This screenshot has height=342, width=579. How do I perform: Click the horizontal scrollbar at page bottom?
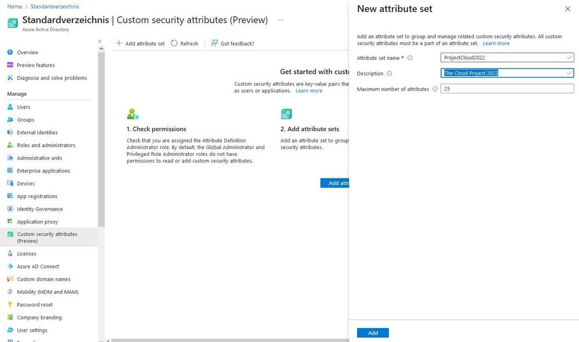click(x=230, y=340)
